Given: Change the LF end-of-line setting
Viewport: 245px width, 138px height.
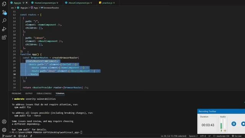Looking at the screenshot, I should [x=209, y=136].
